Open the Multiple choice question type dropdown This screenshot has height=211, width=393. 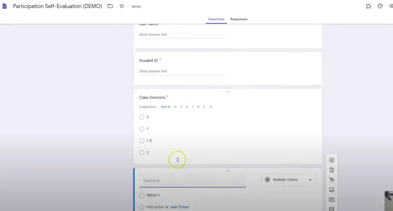tap(288, 180)
